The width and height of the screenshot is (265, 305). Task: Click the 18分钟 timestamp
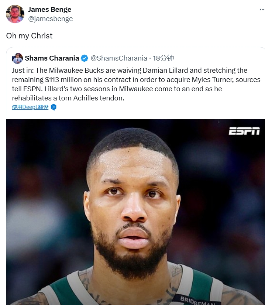click(163, 58)
